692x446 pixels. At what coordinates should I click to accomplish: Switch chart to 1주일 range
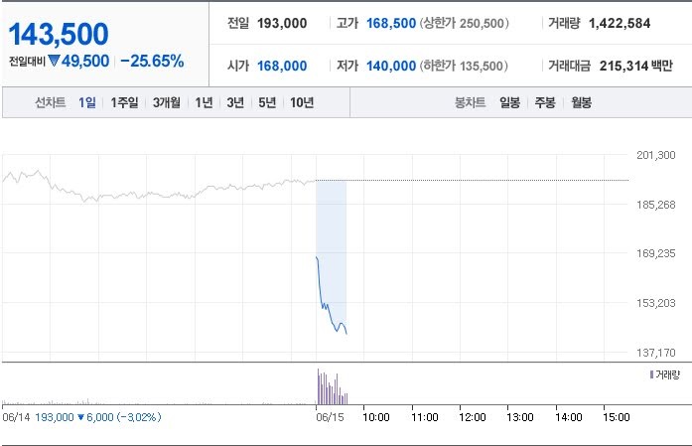(124, 102)
